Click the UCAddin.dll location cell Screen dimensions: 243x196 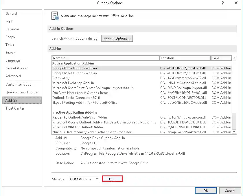pyautogui.click(x=183, y=103)
